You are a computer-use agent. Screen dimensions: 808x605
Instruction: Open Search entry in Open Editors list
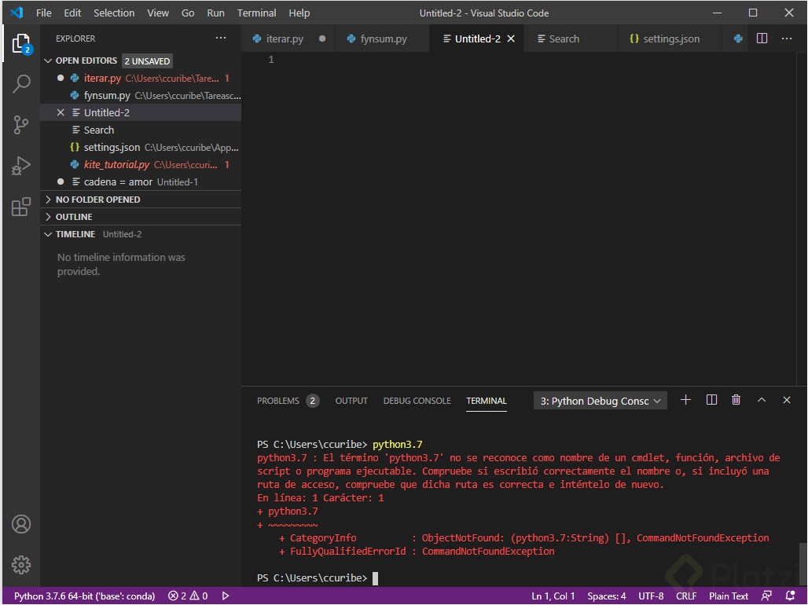pyautogui.click(x=141, y=130)
